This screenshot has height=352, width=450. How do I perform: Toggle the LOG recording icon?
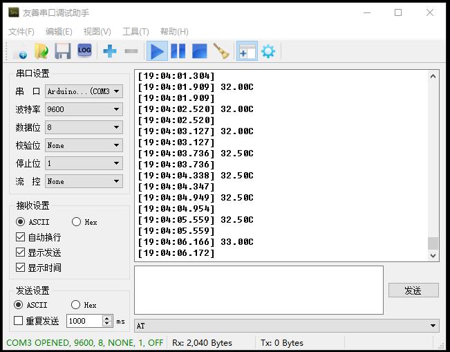tap(84, 50)
